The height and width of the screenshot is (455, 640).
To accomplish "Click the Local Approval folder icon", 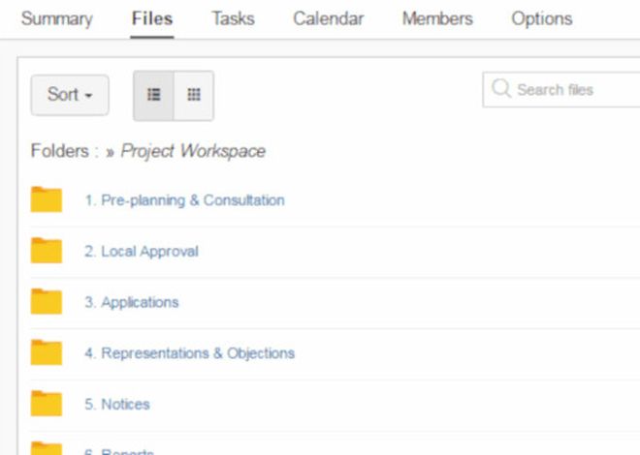I will point(47,251).
